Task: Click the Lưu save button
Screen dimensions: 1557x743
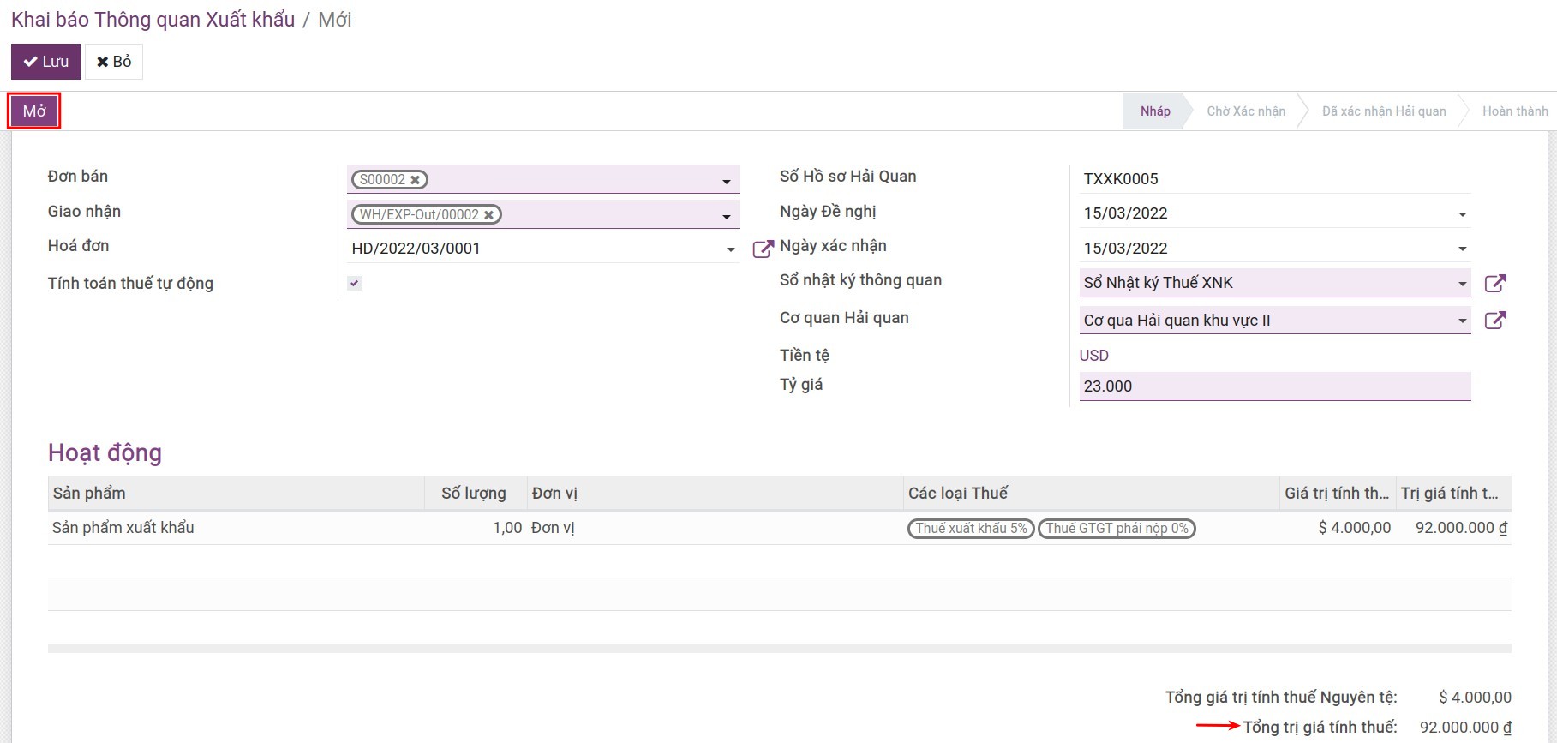Action: coord(45,62)
